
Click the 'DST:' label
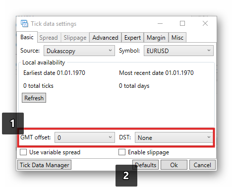[x=125, y=137]
